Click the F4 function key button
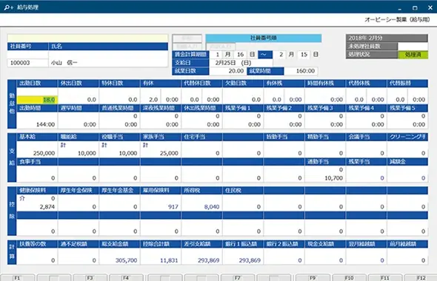Screen dimensions: 437x281 pos(126,277)
